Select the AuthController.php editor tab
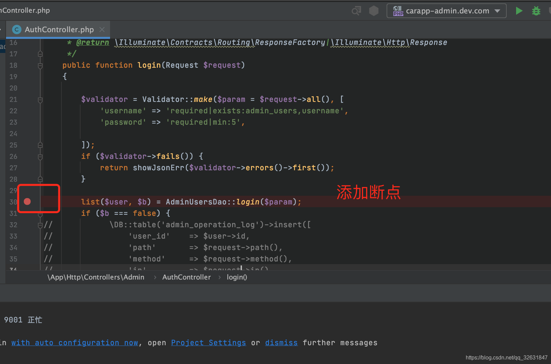This screenshot has width=551, height=364. (59, 29)
